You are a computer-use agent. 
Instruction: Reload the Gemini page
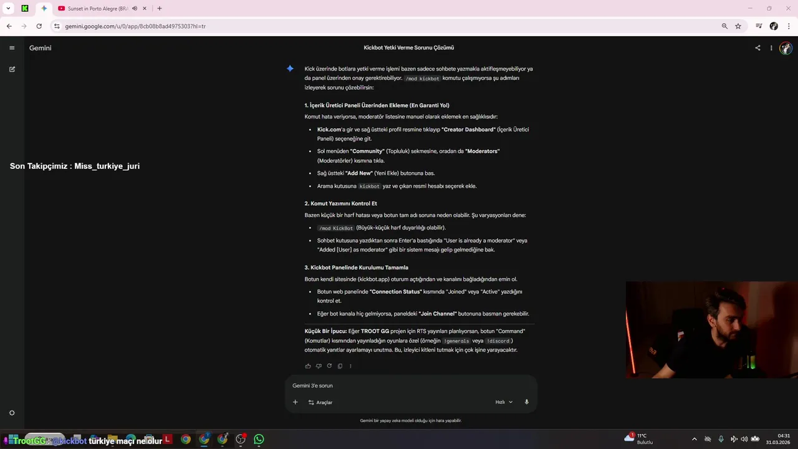tap(39, 26)
